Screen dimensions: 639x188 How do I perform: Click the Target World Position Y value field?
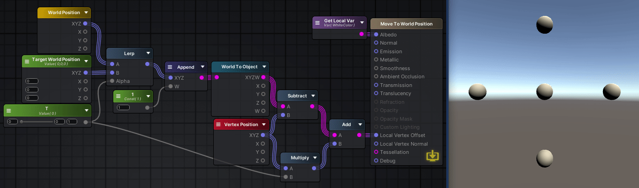[x=32, y=90]
